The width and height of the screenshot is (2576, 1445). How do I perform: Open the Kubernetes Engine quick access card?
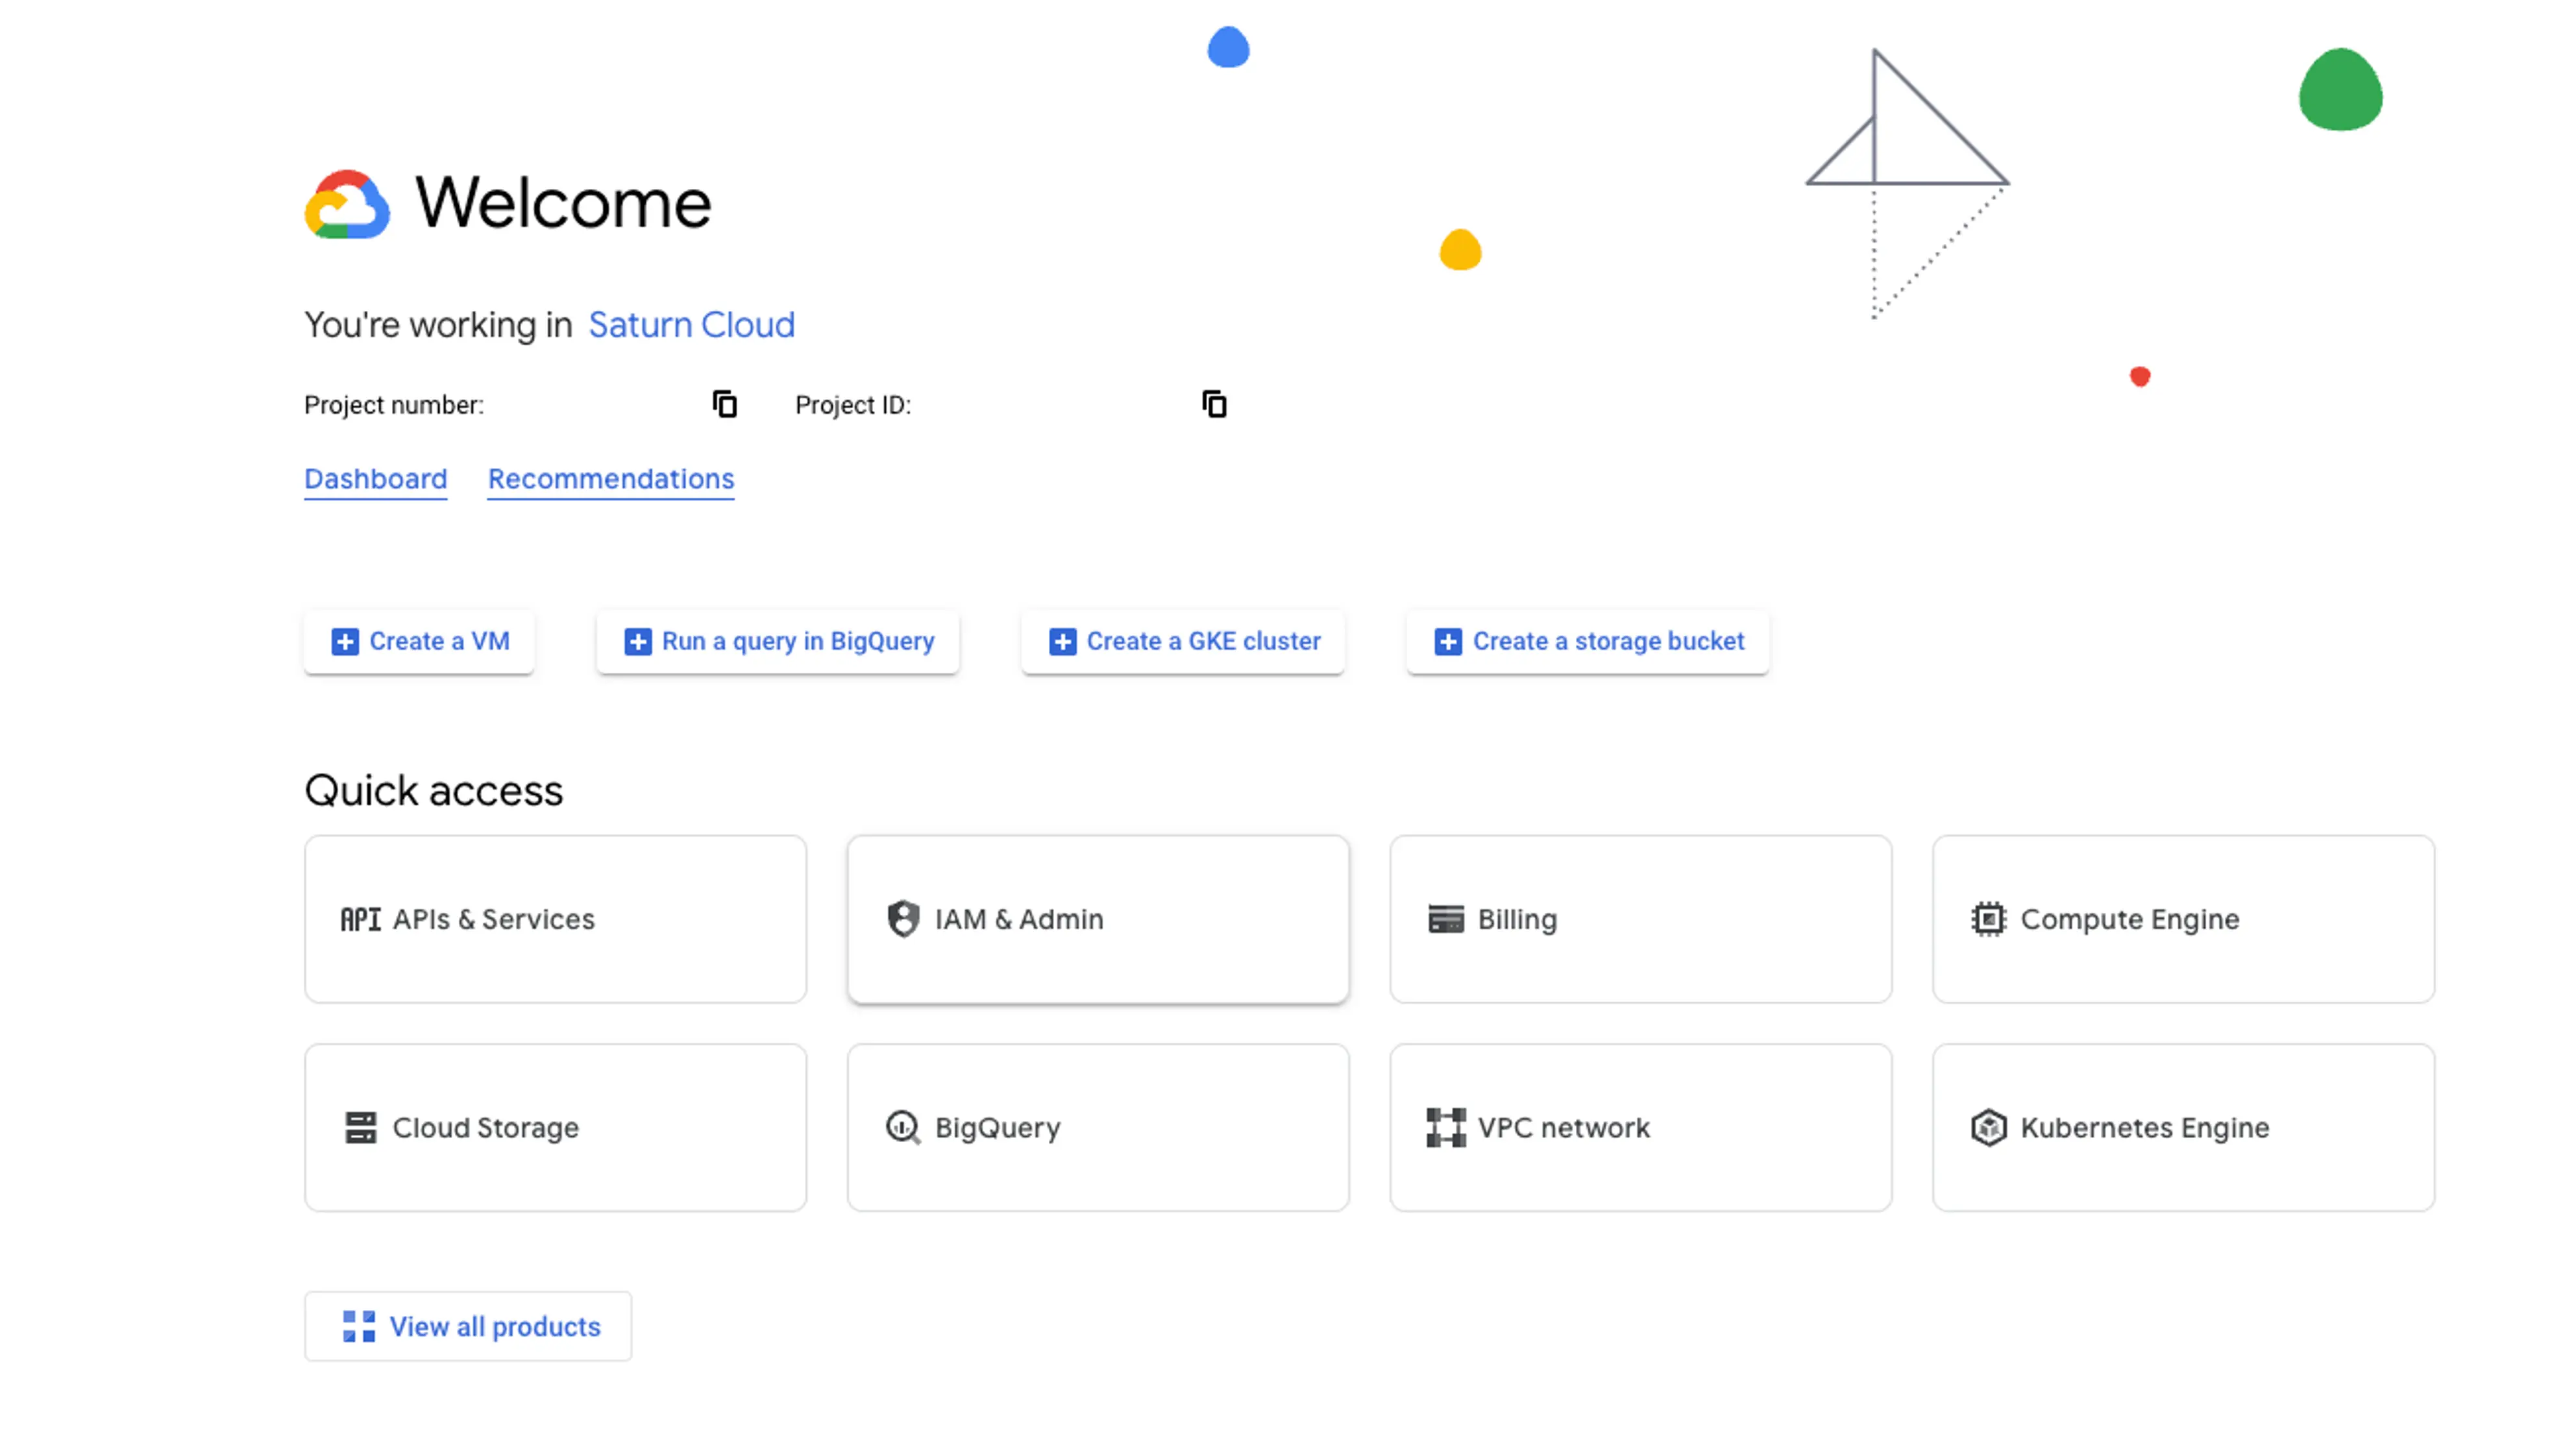tap(2183, 1128)
